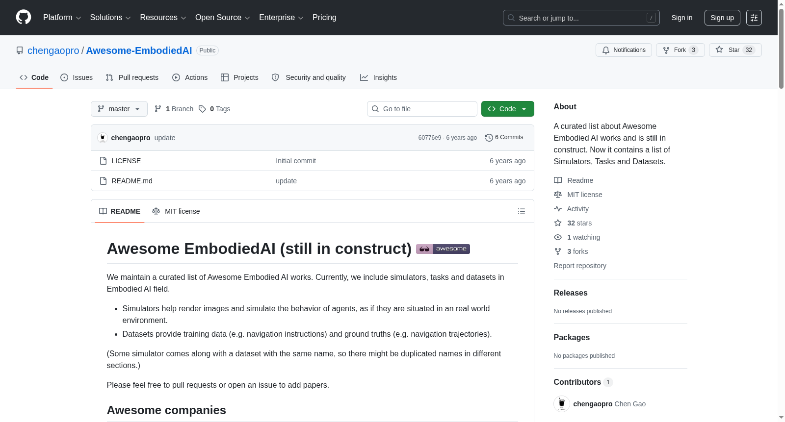Viewport: 785px width, 422px height.
Task: Switch to the Issues tab
Action: [77, 77]
